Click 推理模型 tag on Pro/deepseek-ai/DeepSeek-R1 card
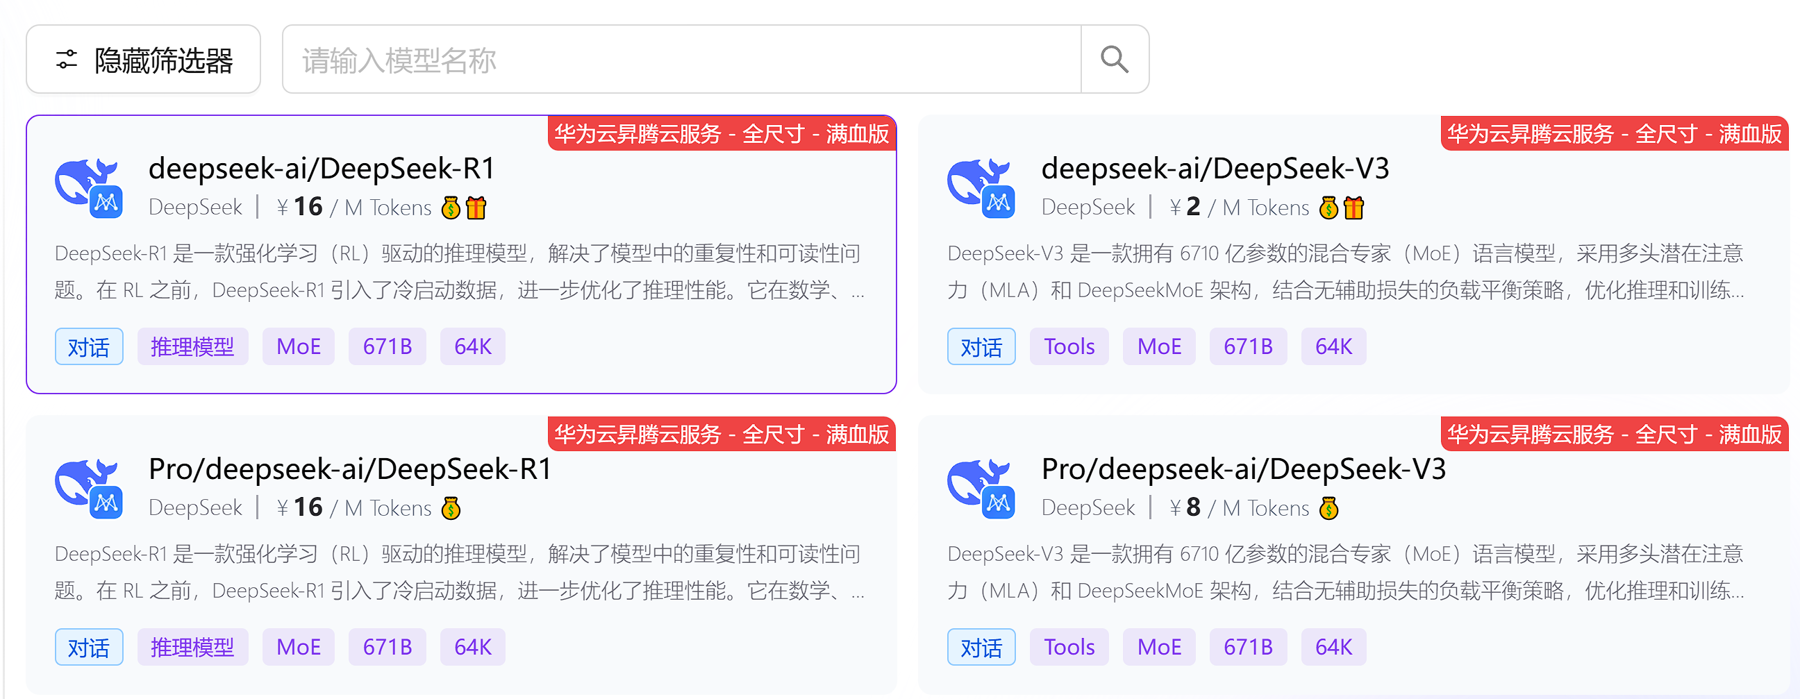 pyautogui.click(x=193, y=647)
